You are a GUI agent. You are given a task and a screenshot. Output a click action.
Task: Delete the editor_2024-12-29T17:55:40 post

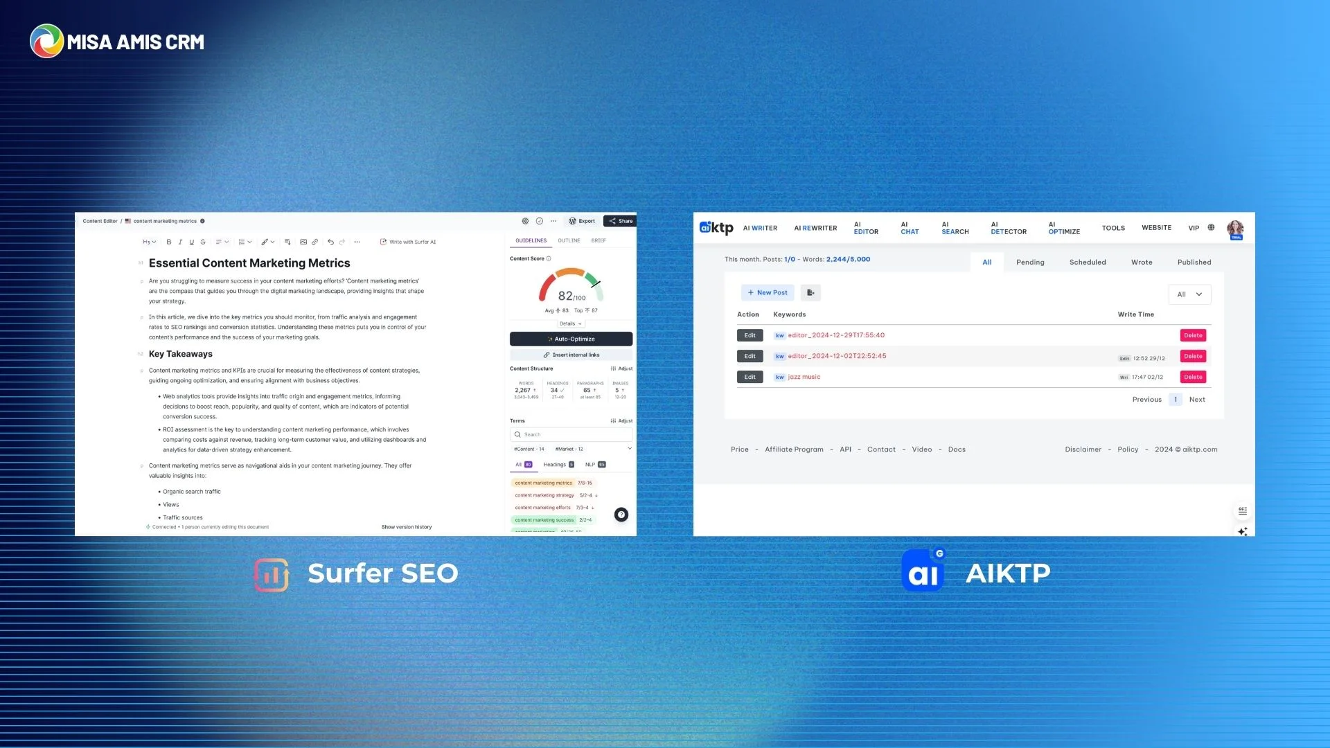coord(1193,336)
